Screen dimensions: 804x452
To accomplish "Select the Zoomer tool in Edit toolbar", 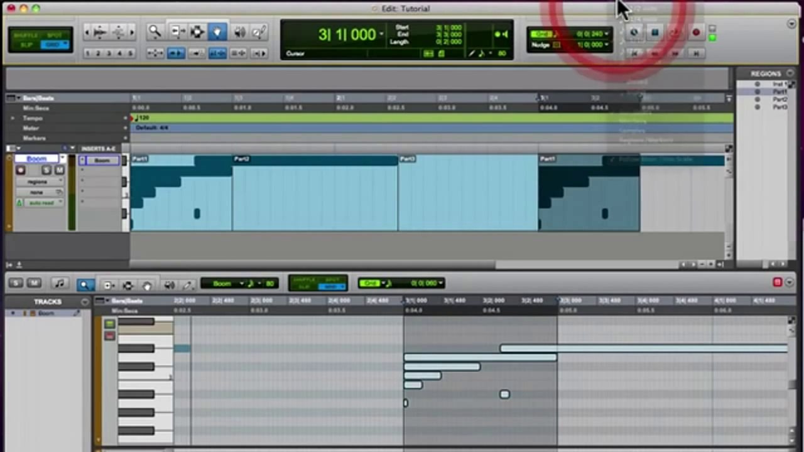I will 155,32.
